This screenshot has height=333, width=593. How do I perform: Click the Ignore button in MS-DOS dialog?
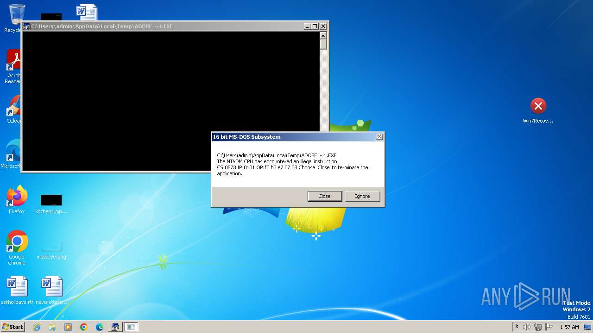point(363,196)
